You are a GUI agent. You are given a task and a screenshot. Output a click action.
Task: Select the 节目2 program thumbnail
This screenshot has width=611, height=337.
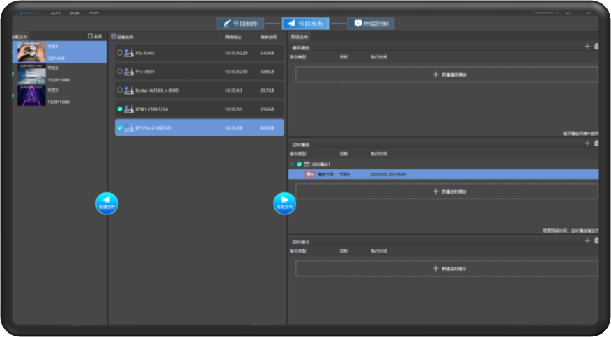31,75
